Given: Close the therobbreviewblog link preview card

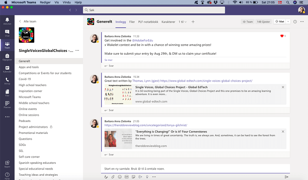Looking at the screenshot, I should tap(283, 131).
